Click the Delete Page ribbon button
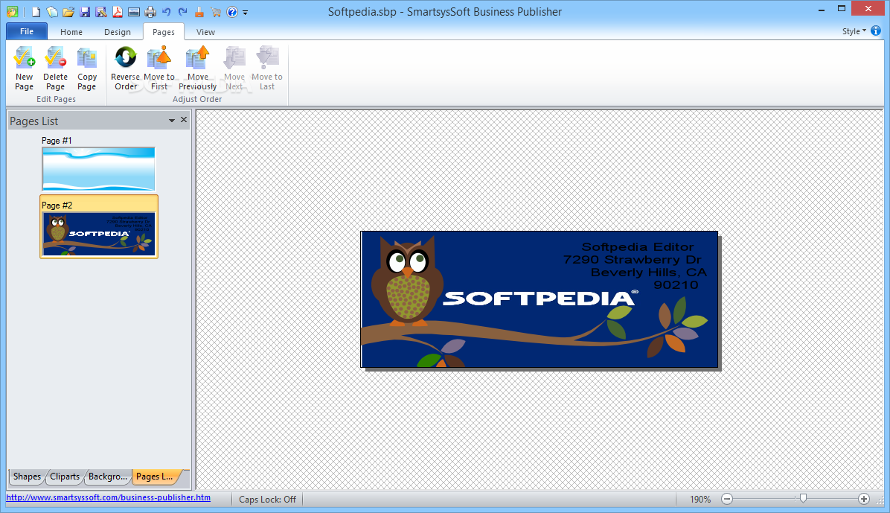 (55, 68)
